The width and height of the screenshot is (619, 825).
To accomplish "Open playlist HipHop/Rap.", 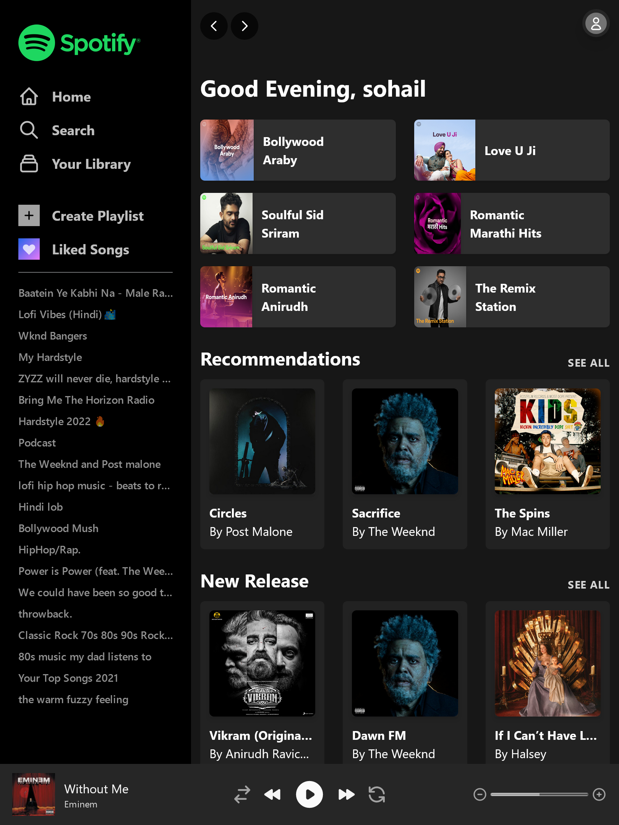I will pos(49,550).
